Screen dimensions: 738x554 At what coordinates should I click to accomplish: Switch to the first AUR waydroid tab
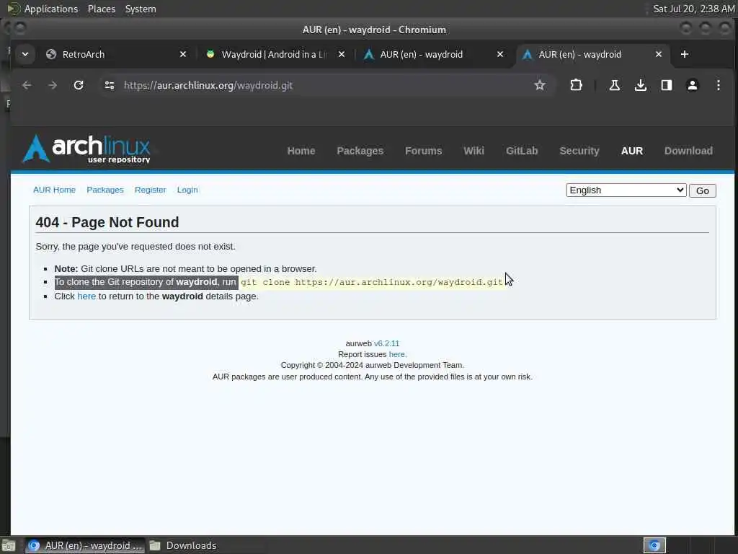tap(433, 54)
